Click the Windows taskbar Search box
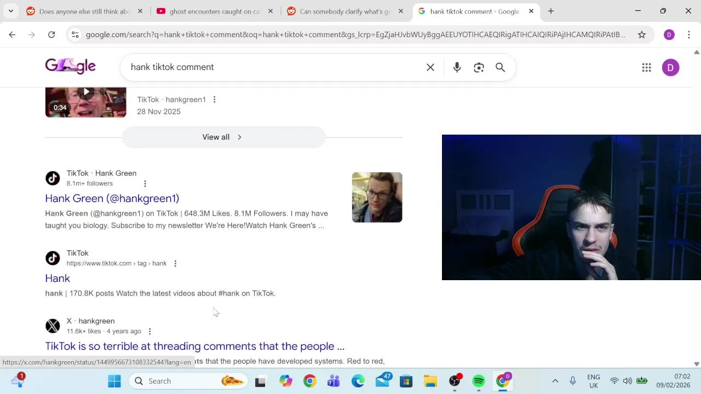This screenshot has width=701, height=394. tap(188, 381)
